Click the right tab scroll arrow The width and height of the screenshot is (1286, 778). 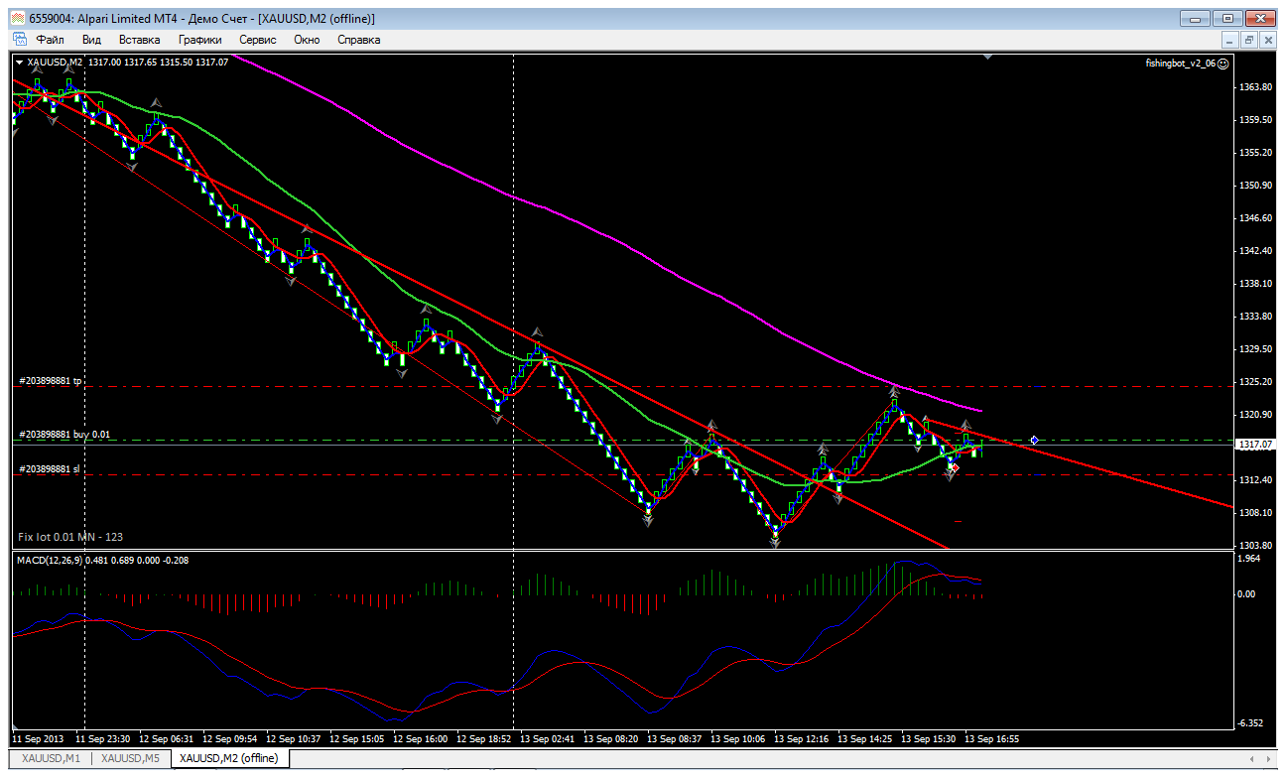pos(1267,758)
